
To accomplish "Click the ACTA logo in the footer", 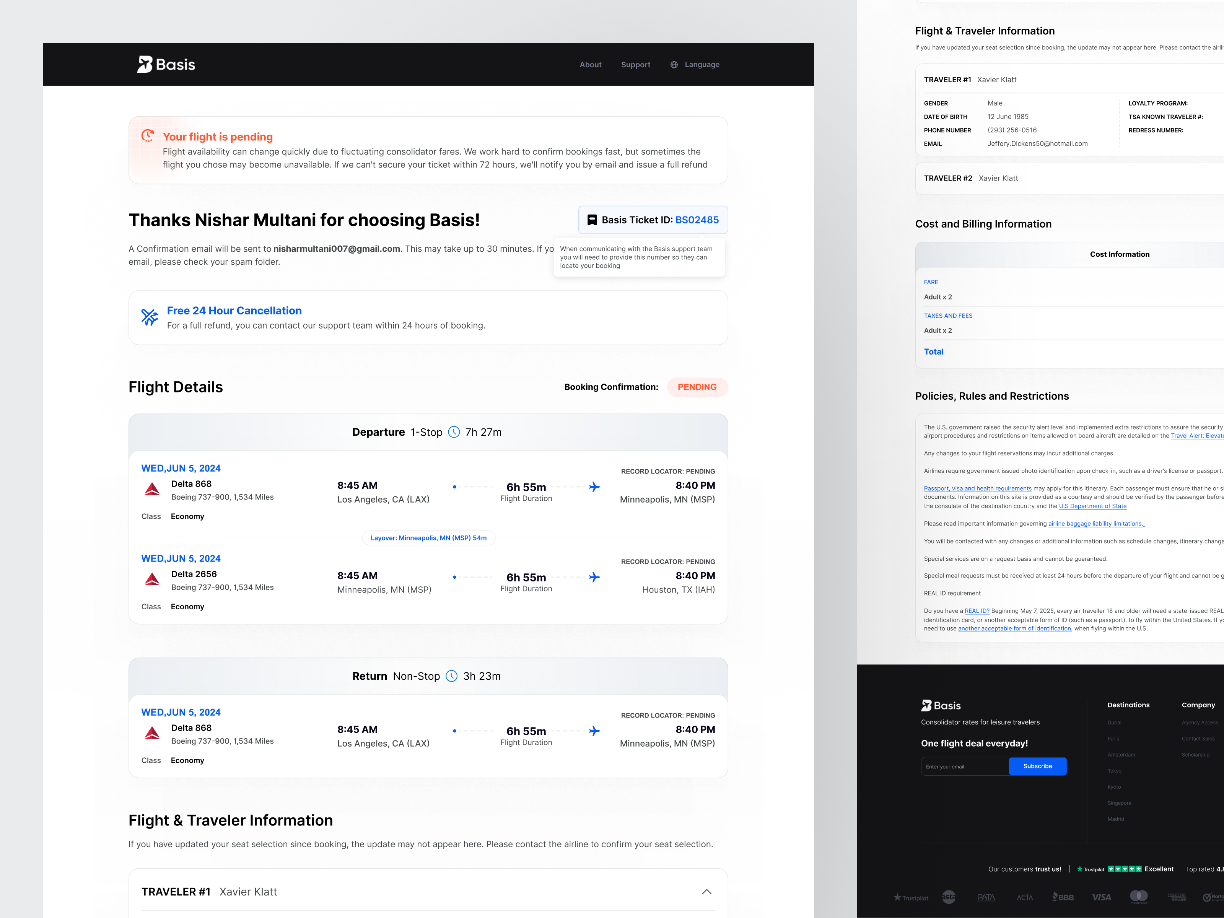I will tap(1024, 897).
